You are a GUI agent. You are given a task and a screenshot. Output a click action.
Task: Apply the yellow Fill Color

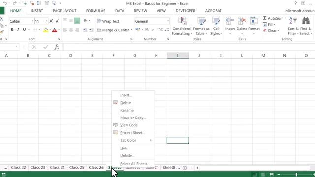coord(46,30)
